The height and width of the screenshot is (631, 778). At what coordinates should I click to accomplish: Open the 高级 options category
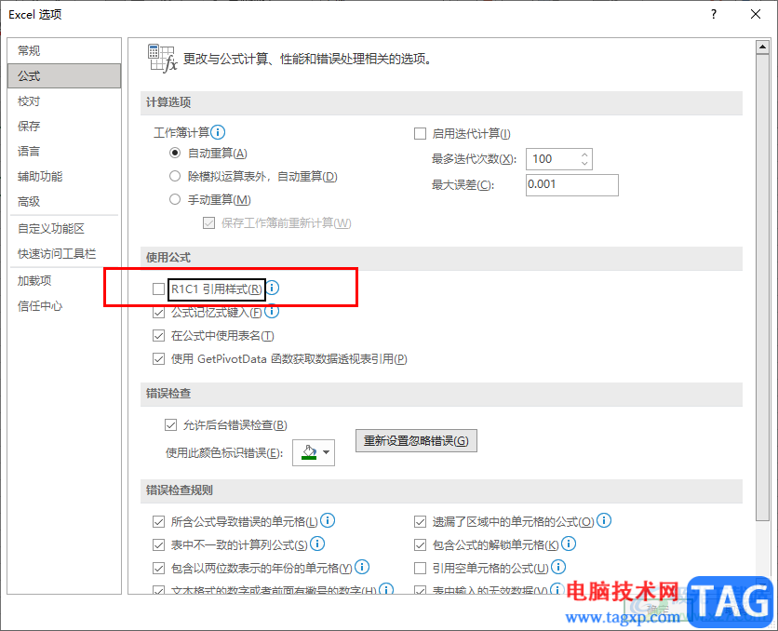(x=64, y=201)
